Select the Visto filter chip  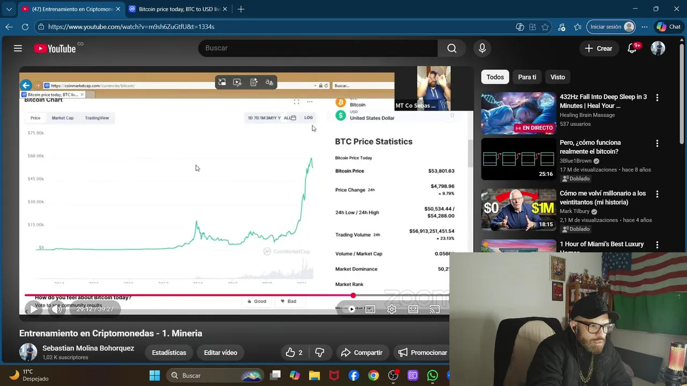pyautogui.click(x=558, y=77)
